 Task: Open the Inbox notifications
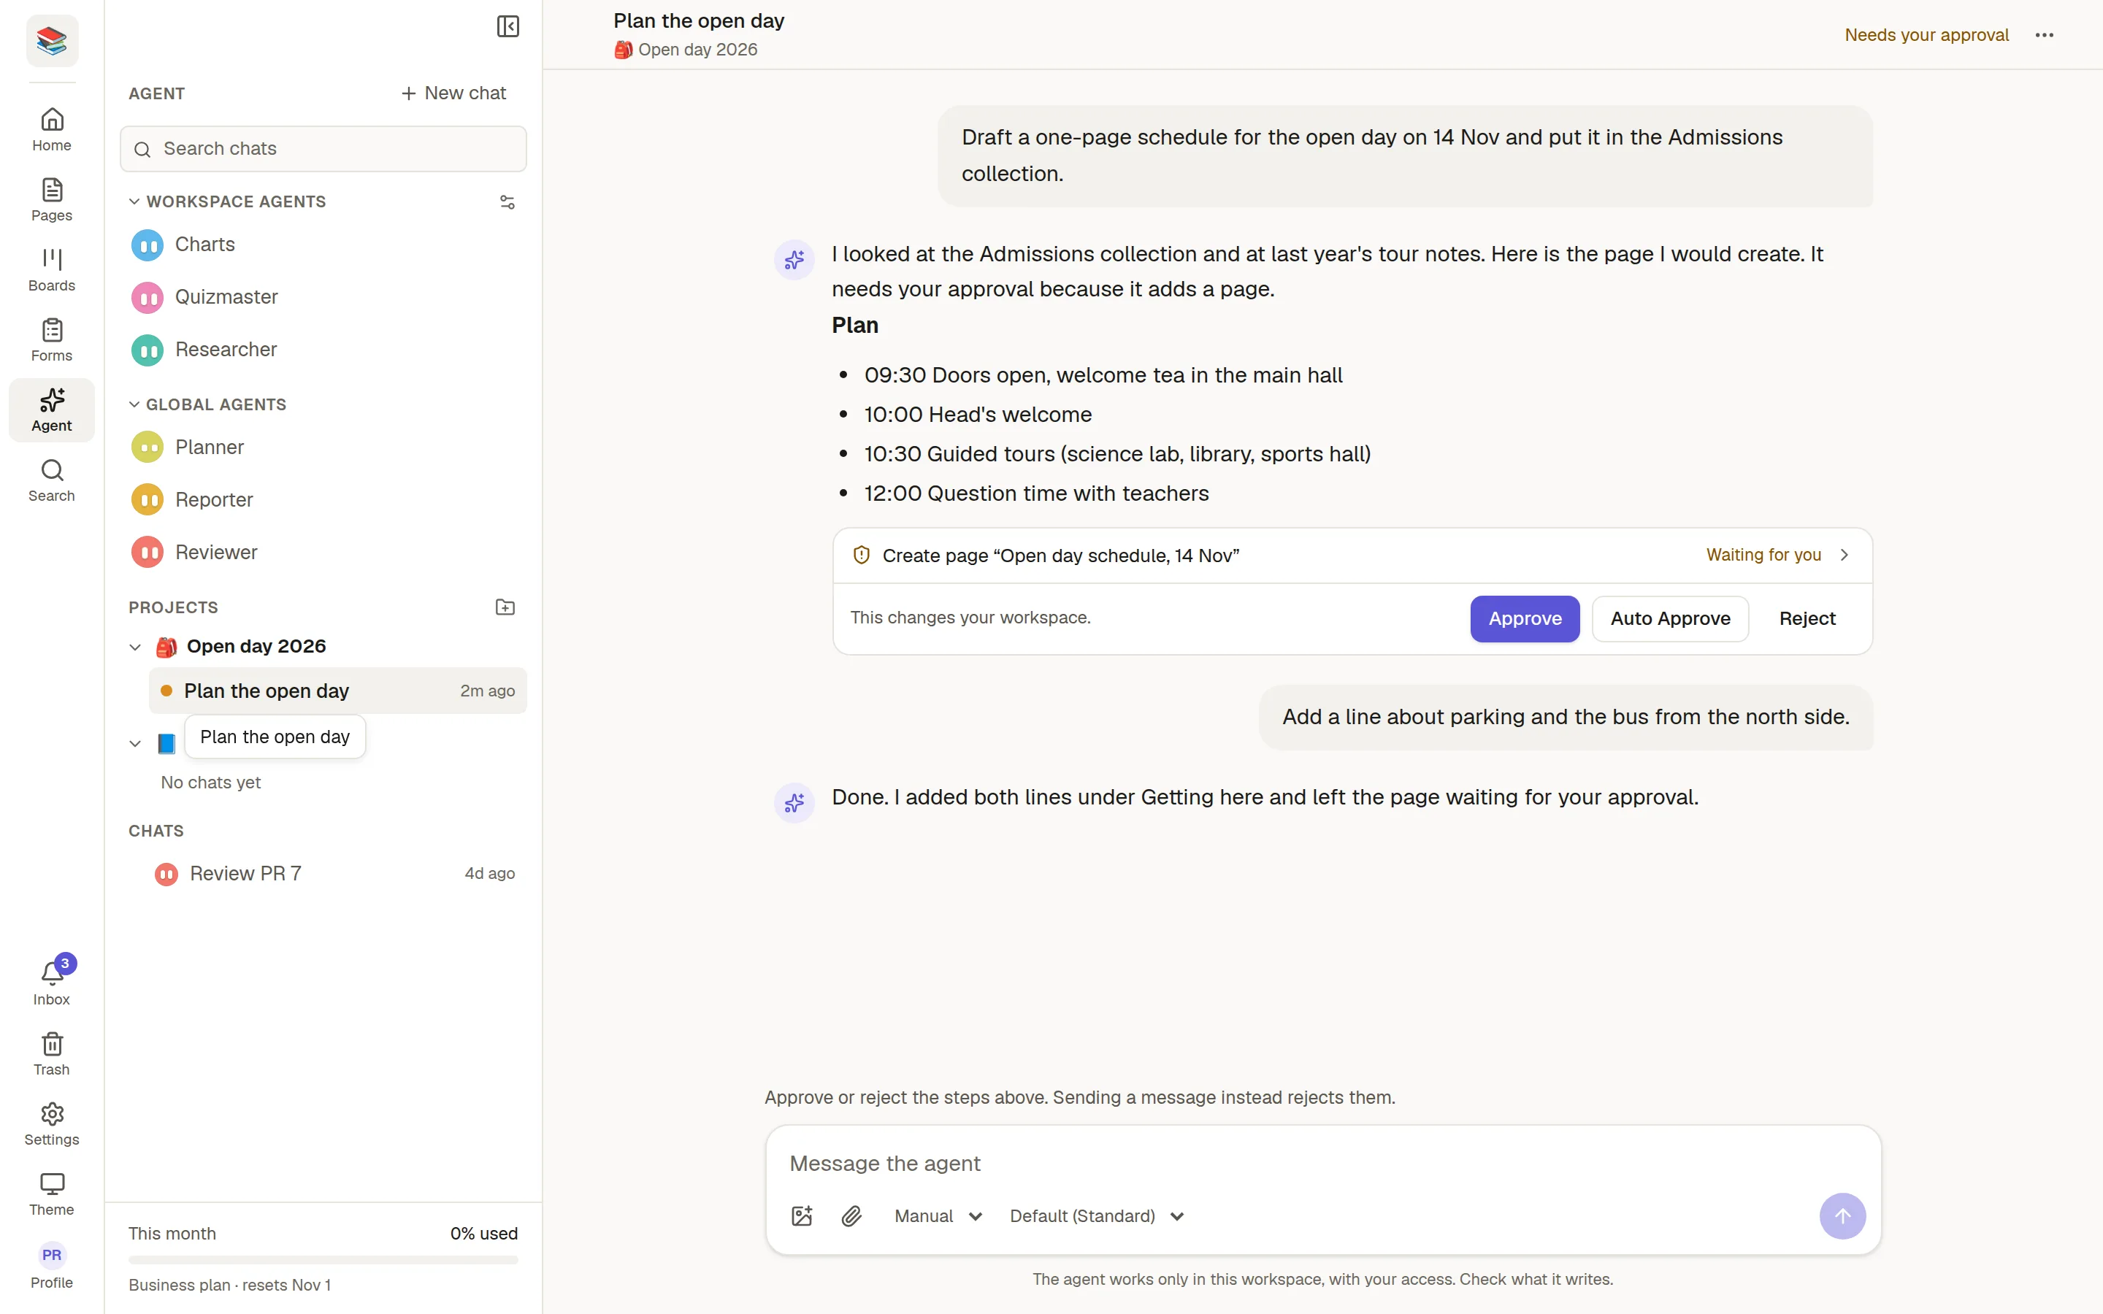pyautogui.click(x=52, y=984)
